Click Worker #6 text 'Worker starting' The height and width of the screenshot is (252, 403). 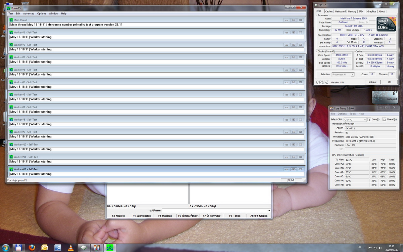tap(41, 99)
